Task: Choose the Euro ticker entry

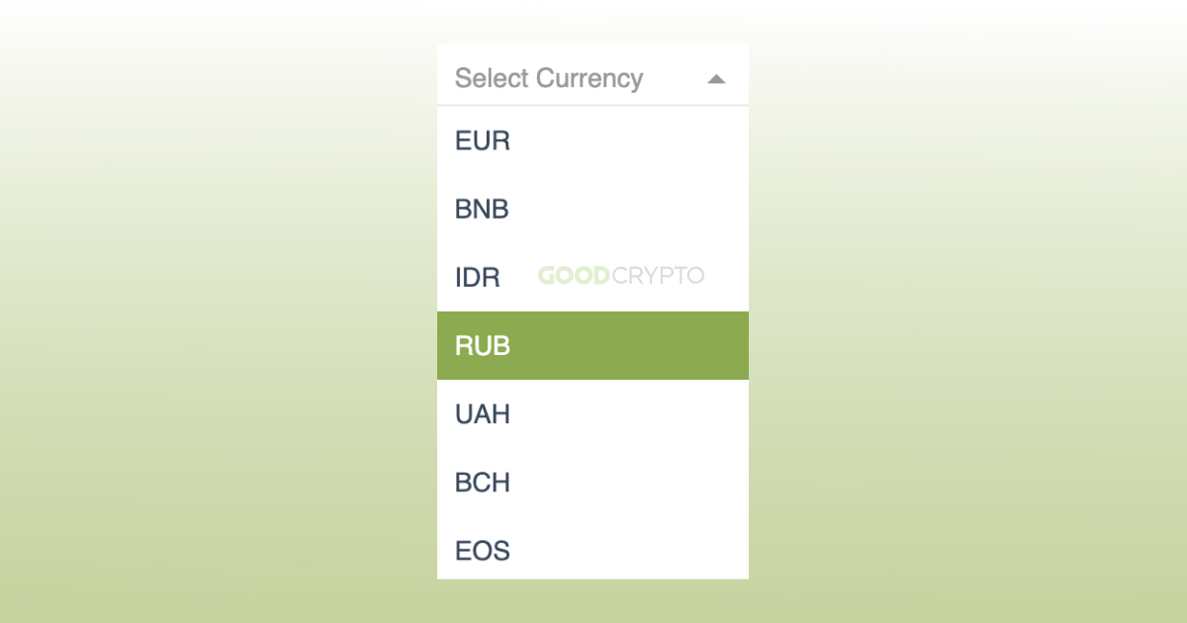Action: [x=592, y=140]
